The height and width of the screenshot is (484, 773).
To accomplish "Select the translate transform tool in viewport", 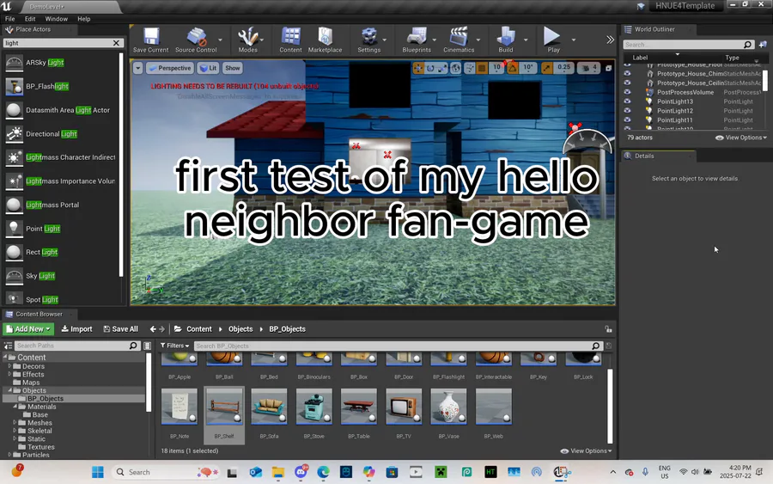I will click(418, 68).
